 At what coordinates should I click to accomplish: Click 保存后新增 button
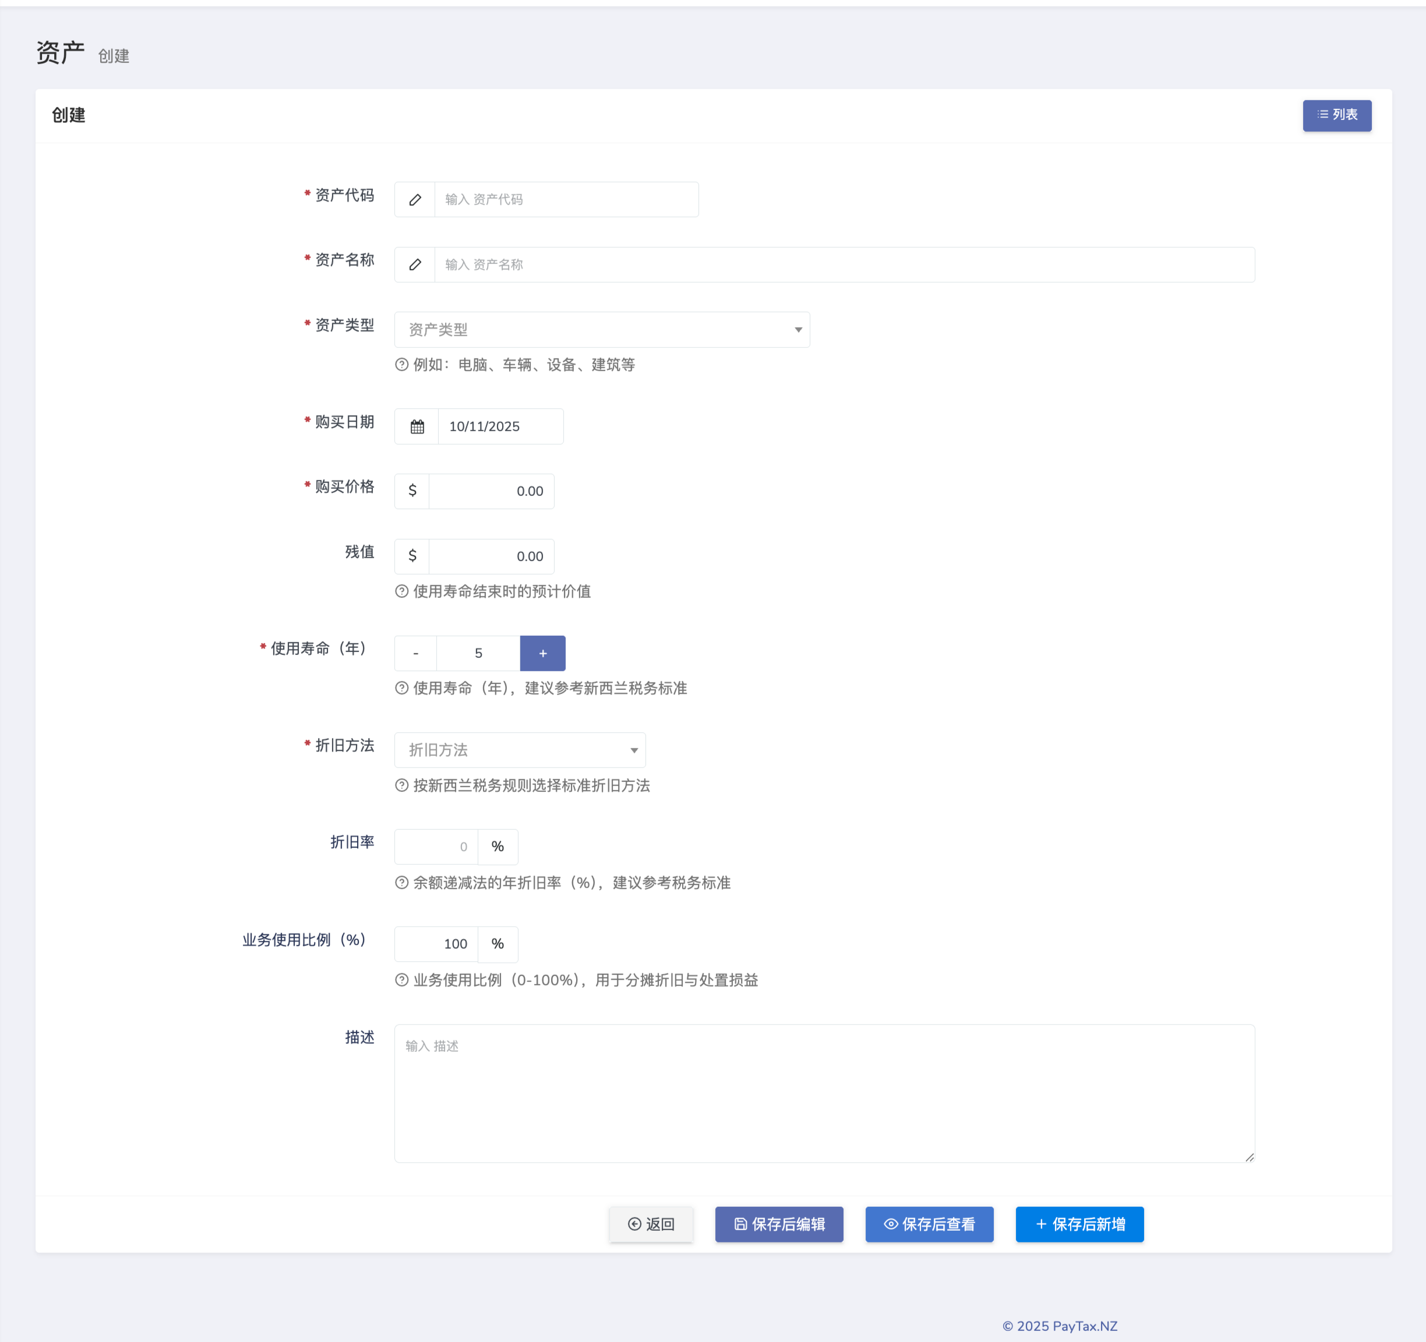(x=1079, y=1224)
